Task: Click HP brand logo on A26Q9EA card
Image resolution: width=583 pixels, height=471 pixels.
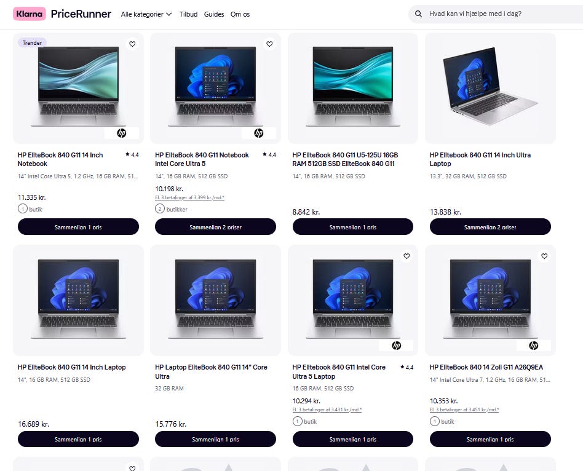Action: click(x=534, y=346)
